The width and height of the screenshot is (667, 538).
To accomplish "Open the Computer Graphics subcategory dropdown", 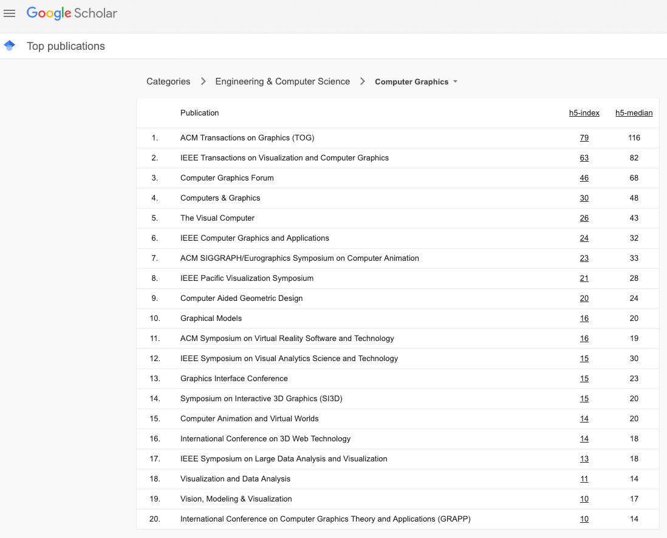I will (x=416, y=81).
